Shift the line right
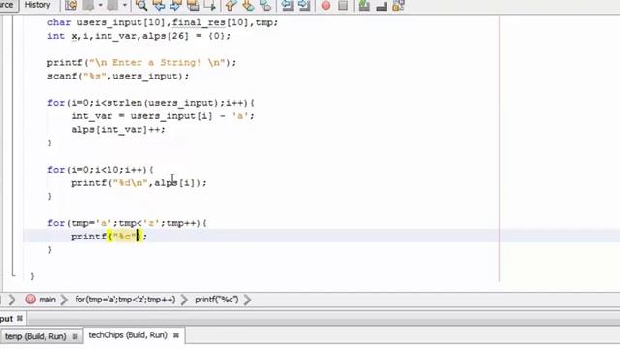Image resolution: width=620 pixels, height=349 pixels. (x=303, y=6)
